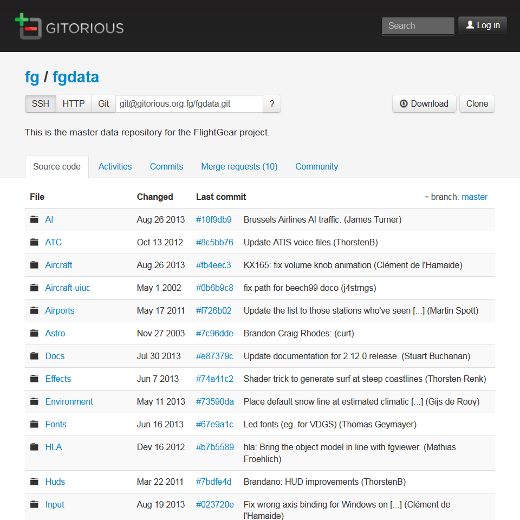520x520 pixels.
Task: Open the branch master dropdown
Action: (456, 197)
